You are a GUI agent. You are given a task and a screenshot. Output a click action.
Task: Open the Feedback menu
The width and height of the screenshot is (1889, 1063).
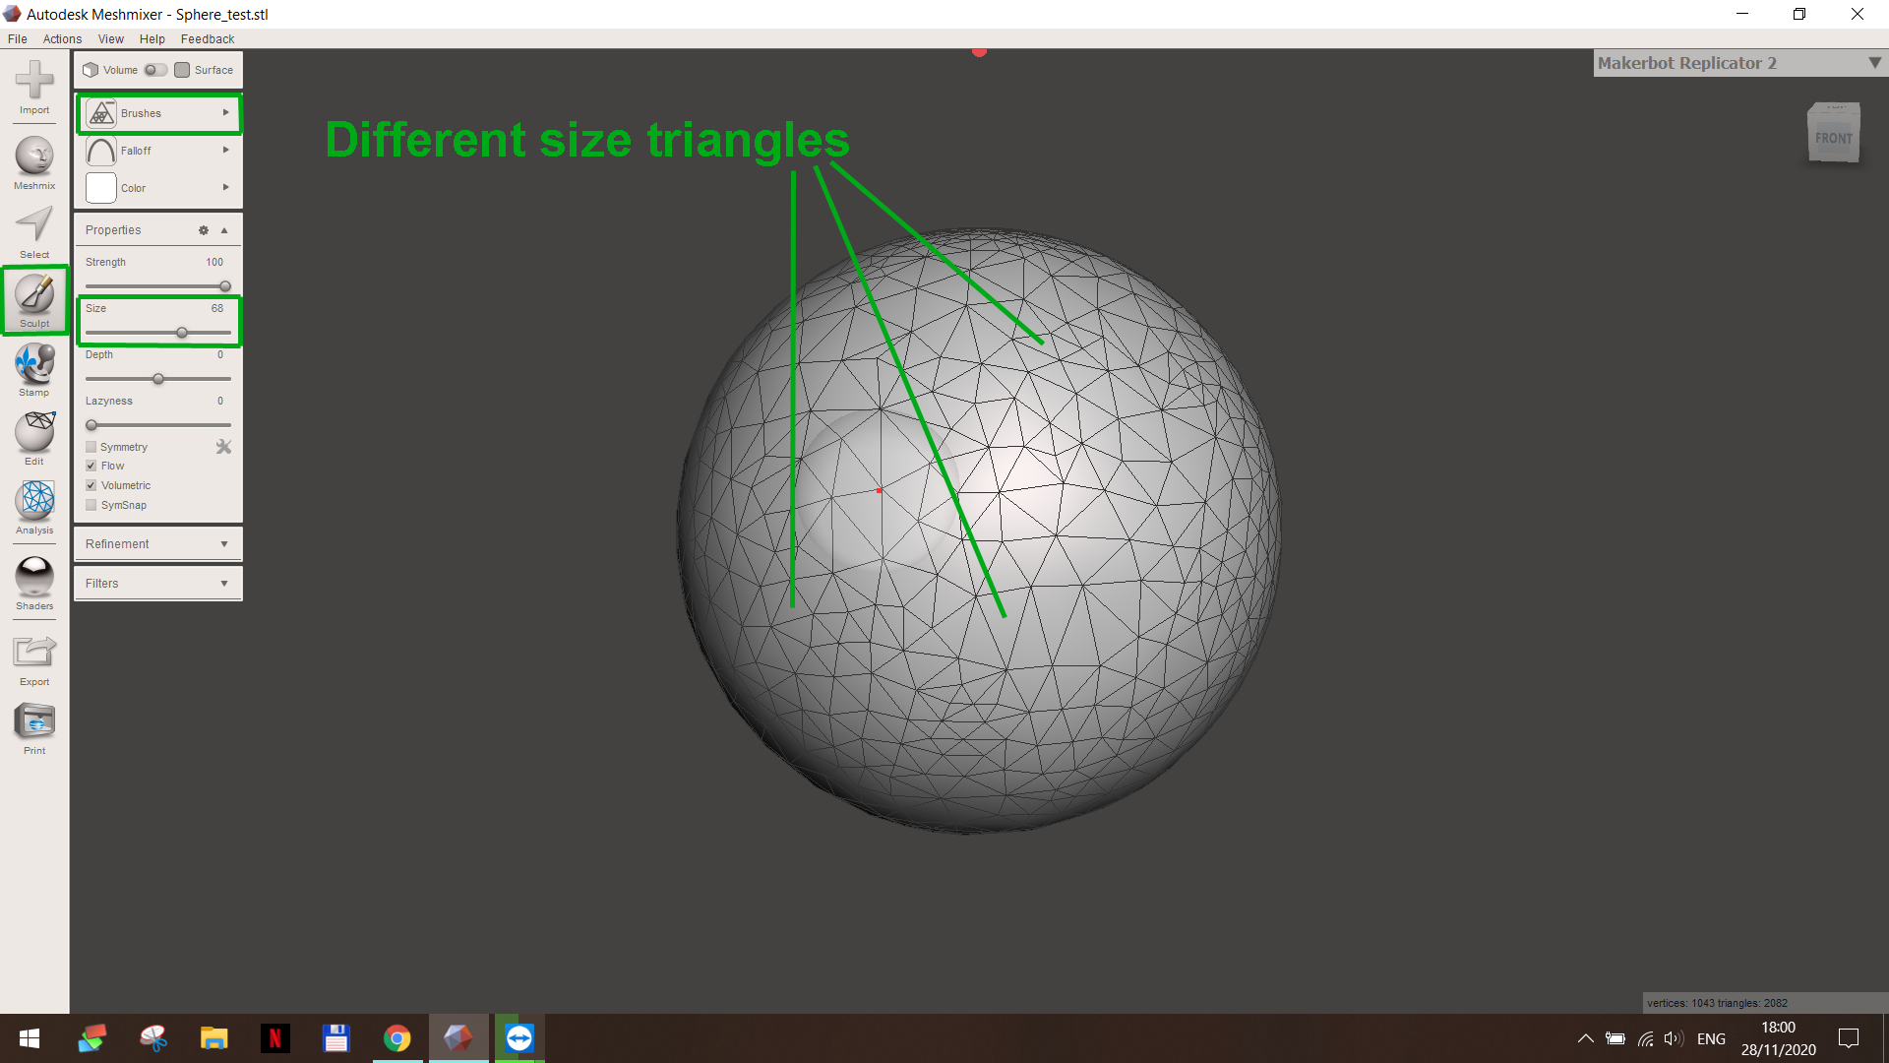coord(207,39)
